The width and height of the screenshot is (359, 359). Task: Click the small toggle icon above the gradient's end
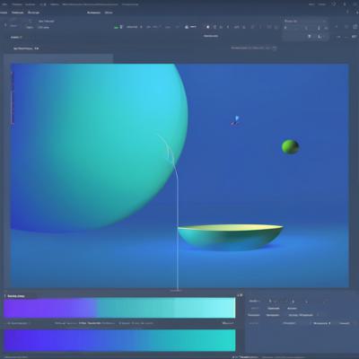(x=240, y=295)
